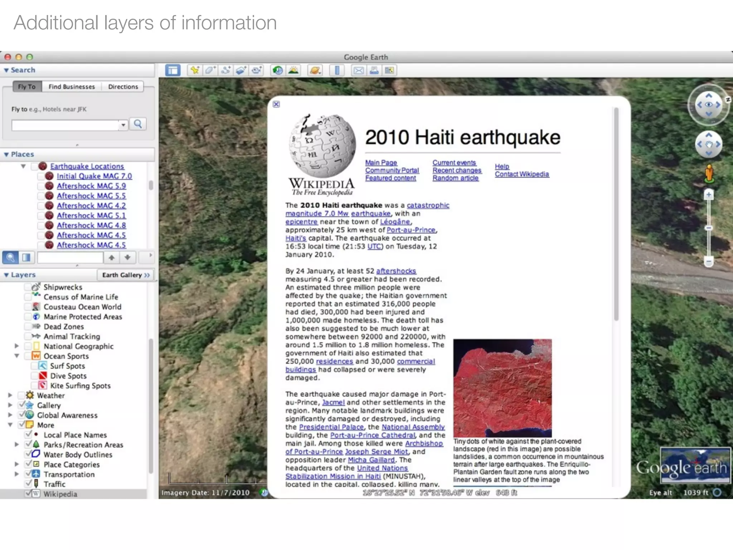Viewport: 733px width, 550px height.
Task: Open the Contact Wikipedia link
Action: (x=522, y=174)
